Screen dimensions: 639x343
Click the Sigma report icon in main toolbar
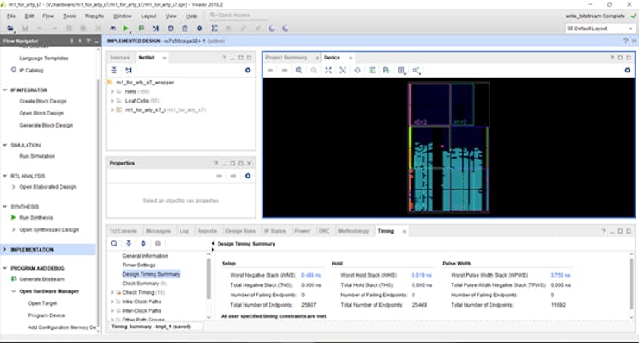point(214,28)
